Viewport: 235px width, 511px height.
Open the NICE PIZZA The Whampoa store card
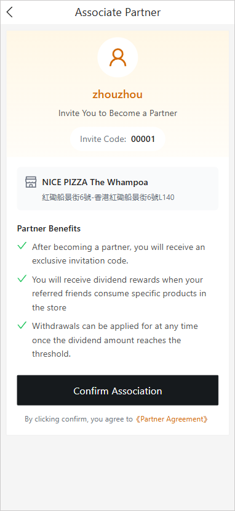pyautogui.click(x=117, y=189)
